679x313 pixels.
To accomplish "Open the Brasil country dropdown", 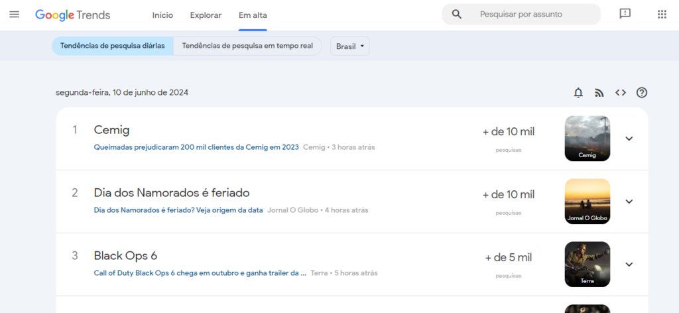I will point(350,46).
